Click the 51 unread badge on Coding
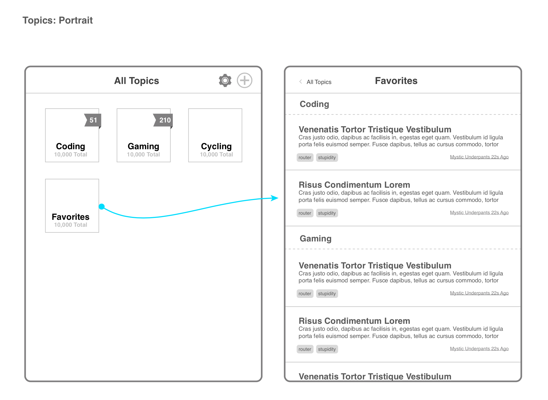Image resolution: width=548 pixels, height=400 pixels. (x=93, y=120)
